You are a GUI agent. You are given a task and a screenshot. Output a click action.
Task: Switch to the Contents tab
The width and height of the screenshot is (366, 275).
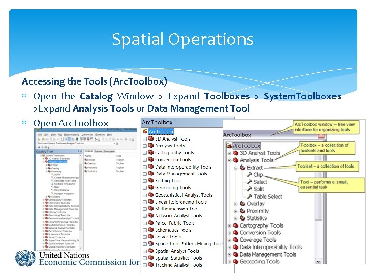click(88, 151)
